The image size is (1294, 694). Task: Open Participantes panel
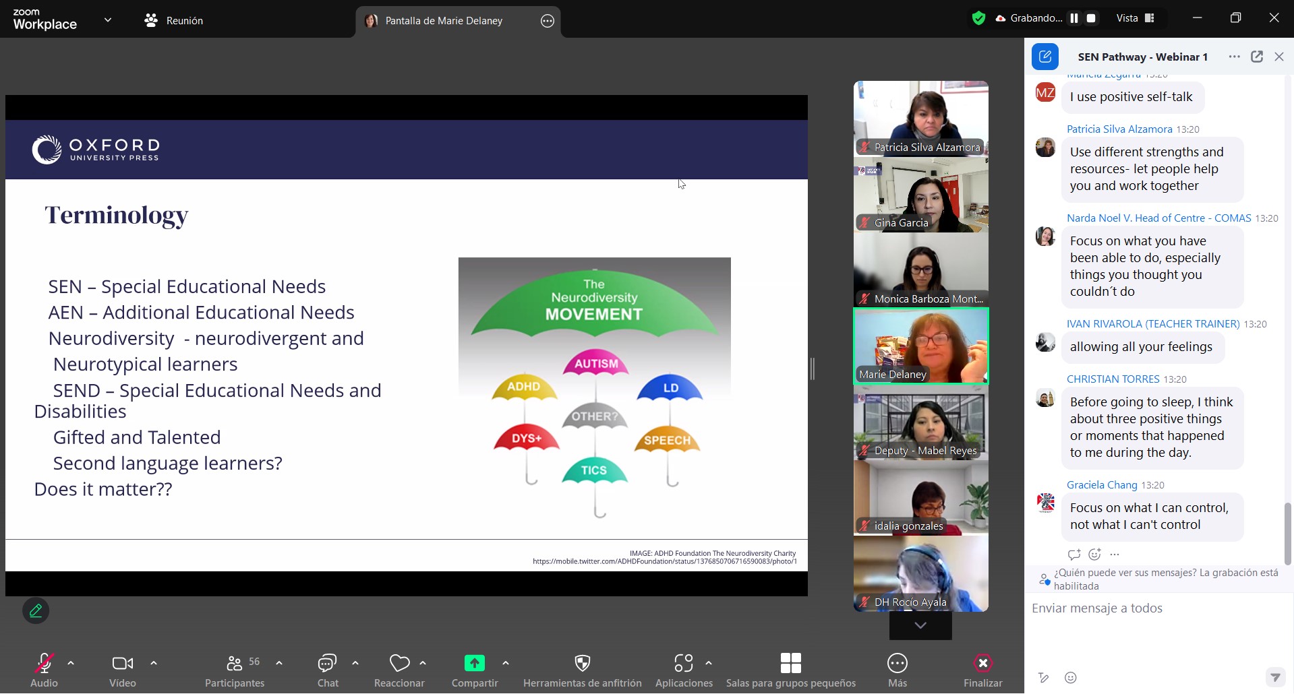click(x=235, y=670)
